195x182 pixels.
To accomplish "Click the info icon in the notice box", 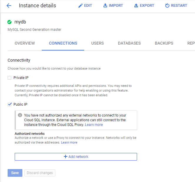I will click(20, 115).
